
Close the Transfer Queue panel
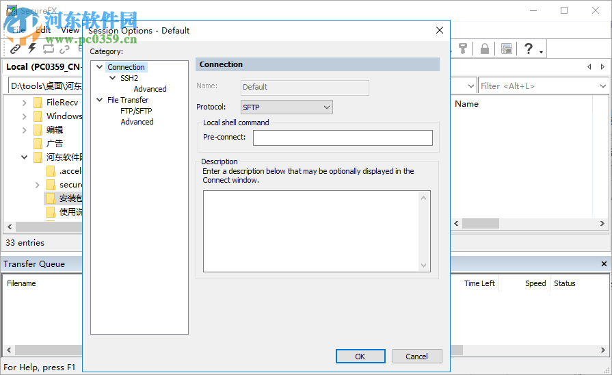[604, 263]
